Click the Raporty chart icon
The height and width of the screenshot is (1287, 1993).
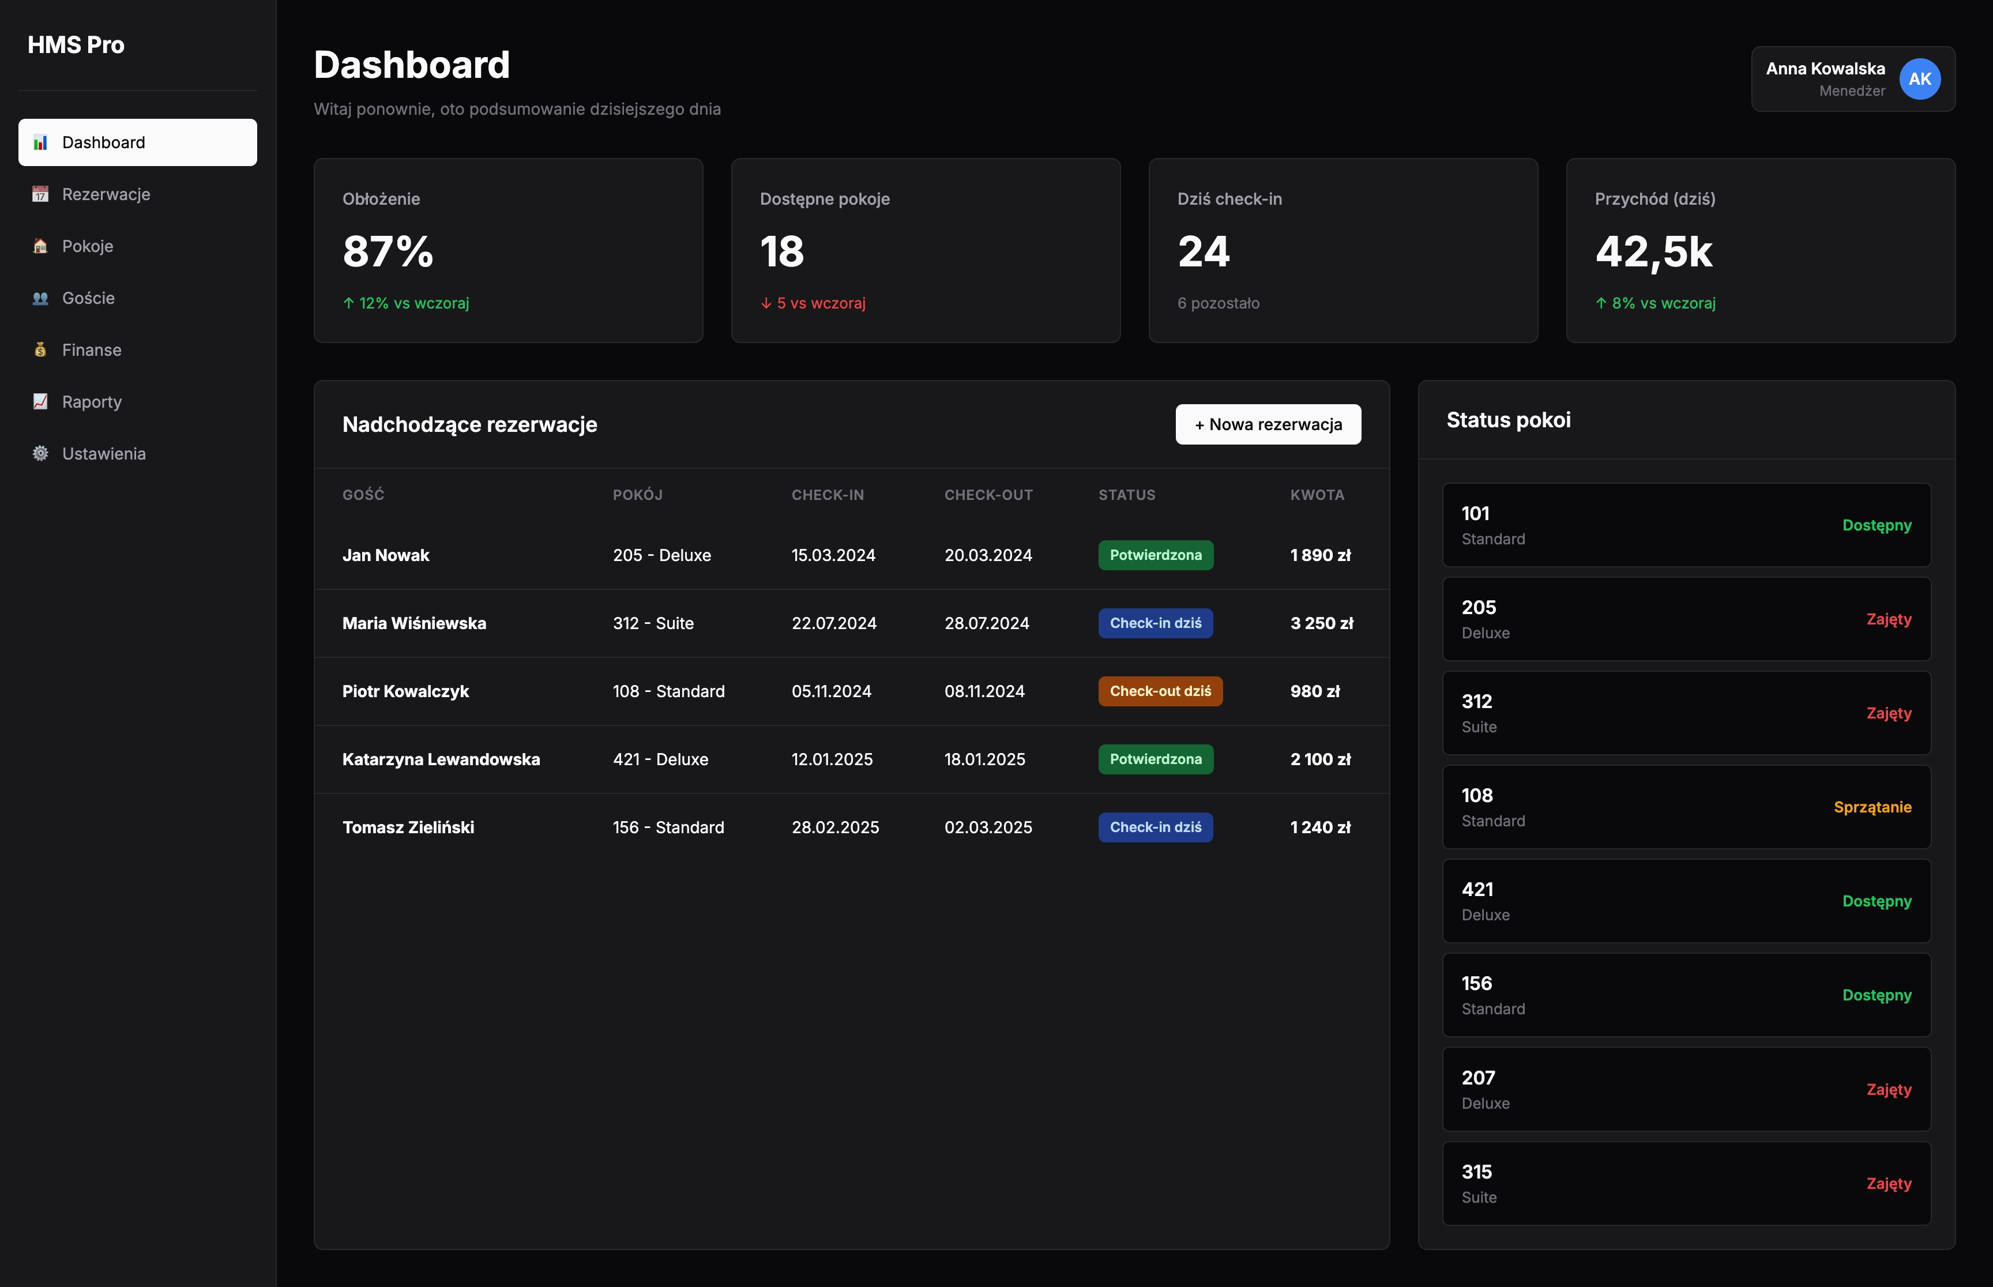coord(40,402)
